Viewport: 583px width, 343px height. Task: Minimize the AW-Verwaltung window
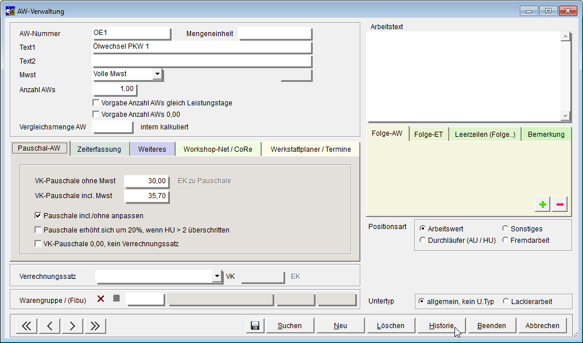tap(528, 11)
